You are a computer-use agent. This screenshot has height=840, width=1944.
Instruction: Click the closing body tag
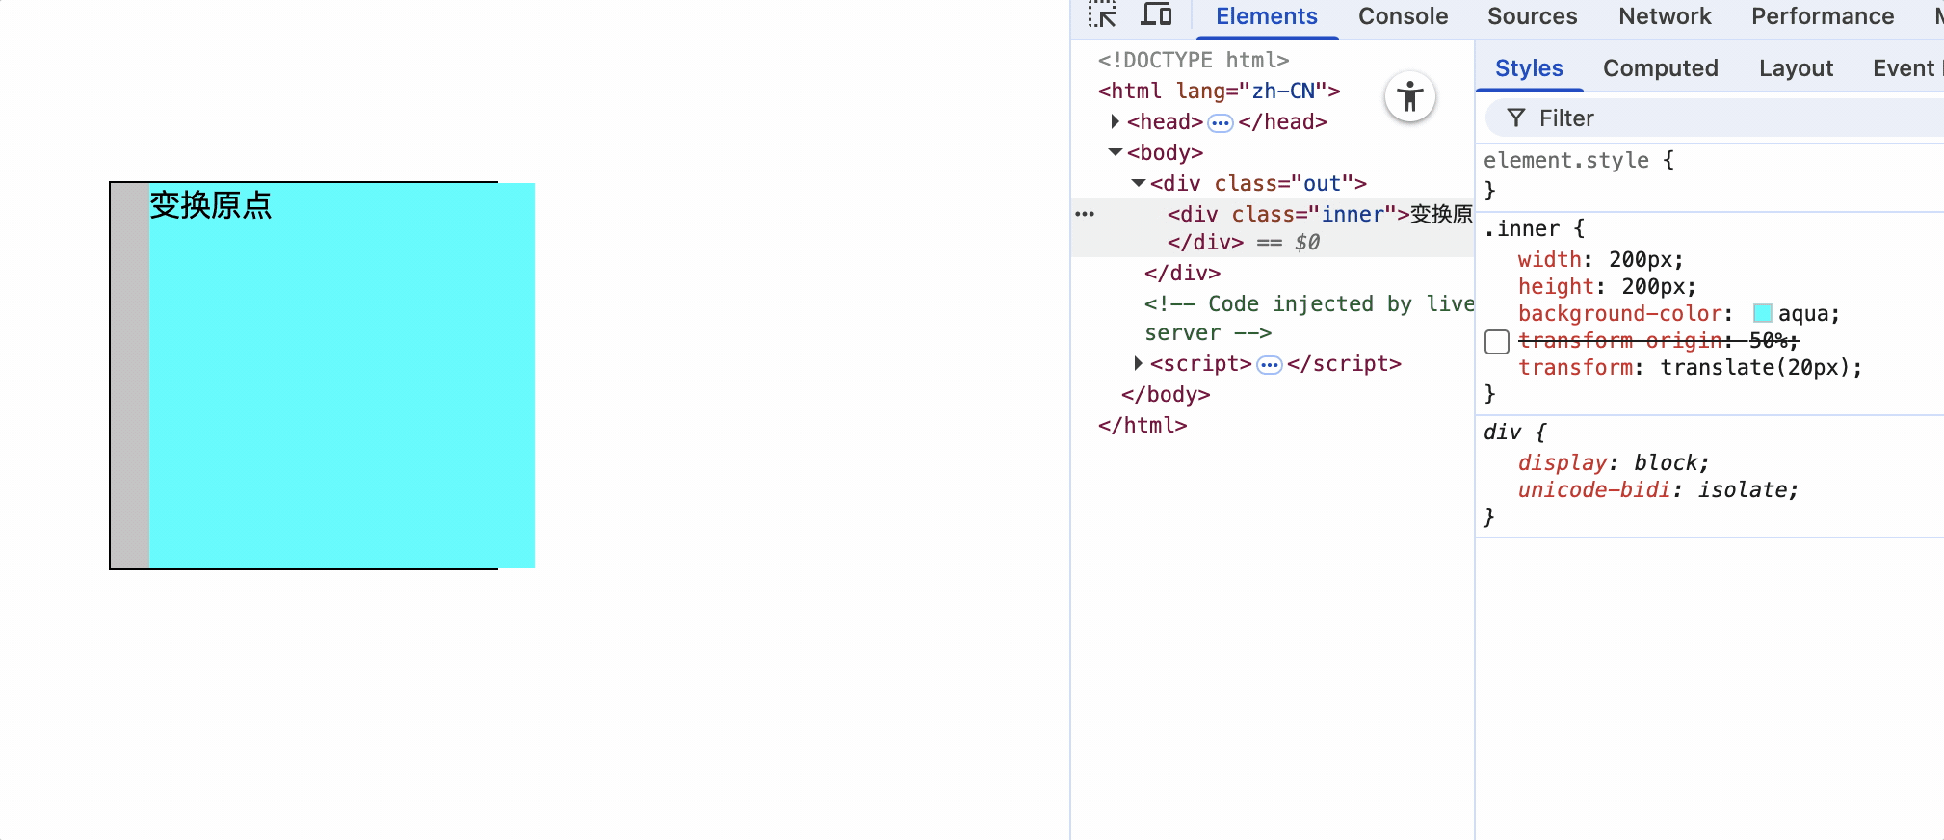tap(1166, 394)
